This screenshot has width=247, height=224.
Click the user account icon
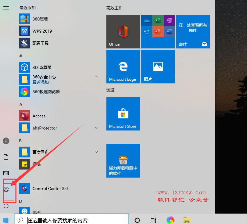point(6,141)
